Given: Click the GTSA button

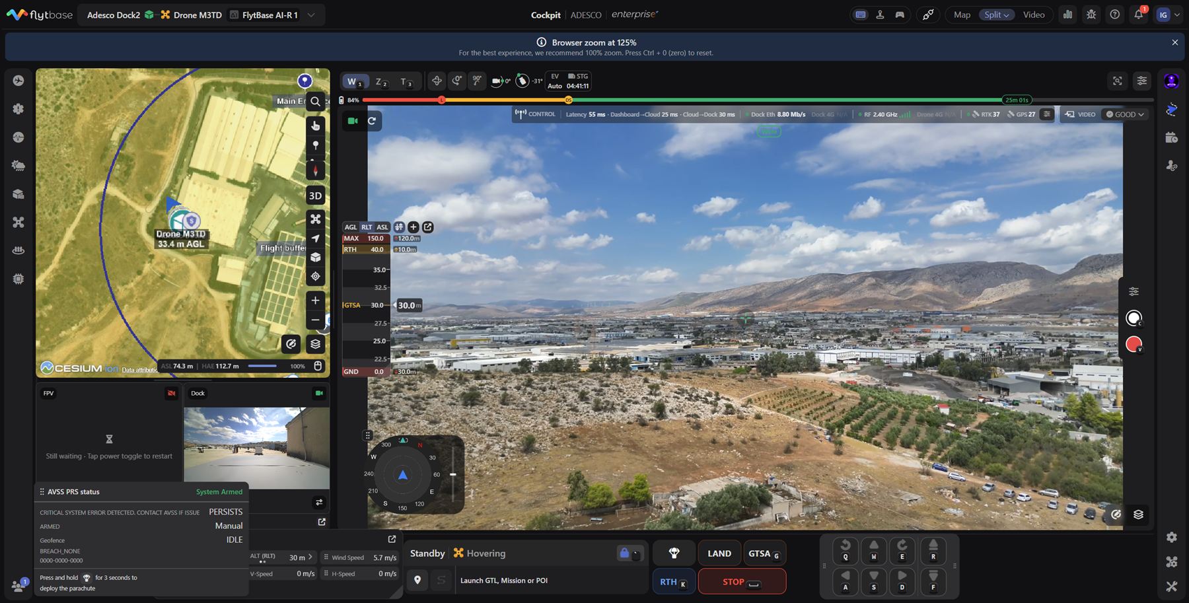Looking at the screenshot, I should [x=764, y=553].
